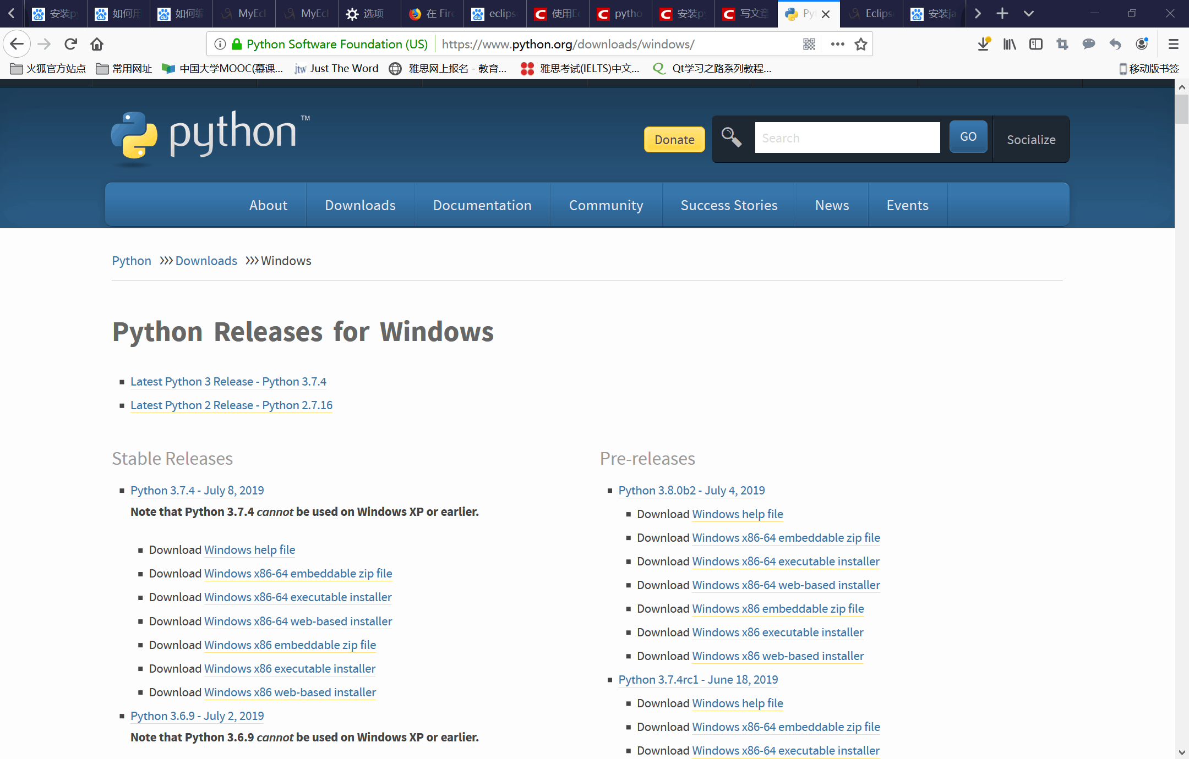Reload the current page
The image size is (1189, 759).
(70, 44)
